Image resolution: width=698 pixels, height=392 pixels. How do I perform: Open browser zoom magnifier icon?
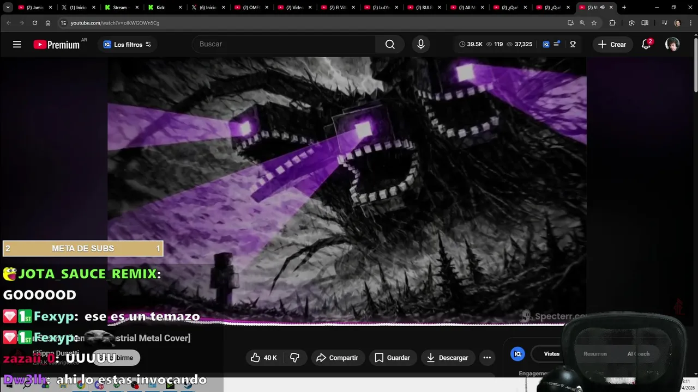click(582, 23)
